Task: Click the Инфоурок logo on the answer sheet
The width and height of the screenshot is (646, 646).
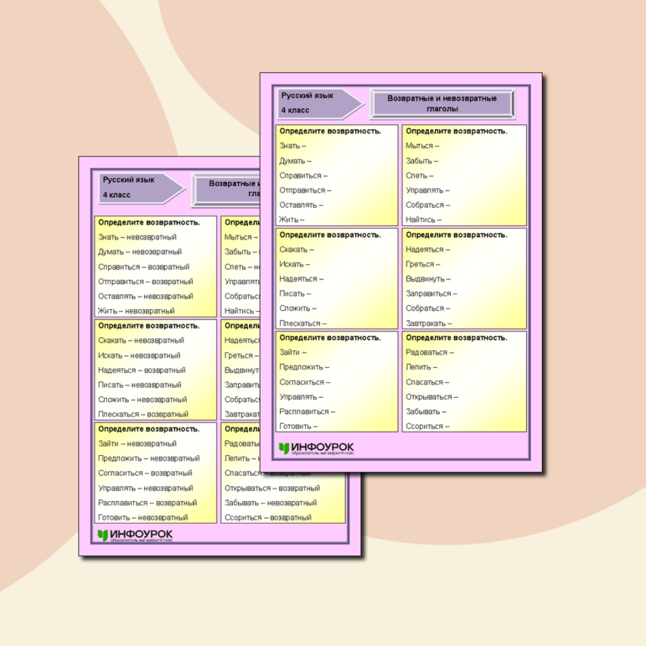Action: [x=136, y=535]
